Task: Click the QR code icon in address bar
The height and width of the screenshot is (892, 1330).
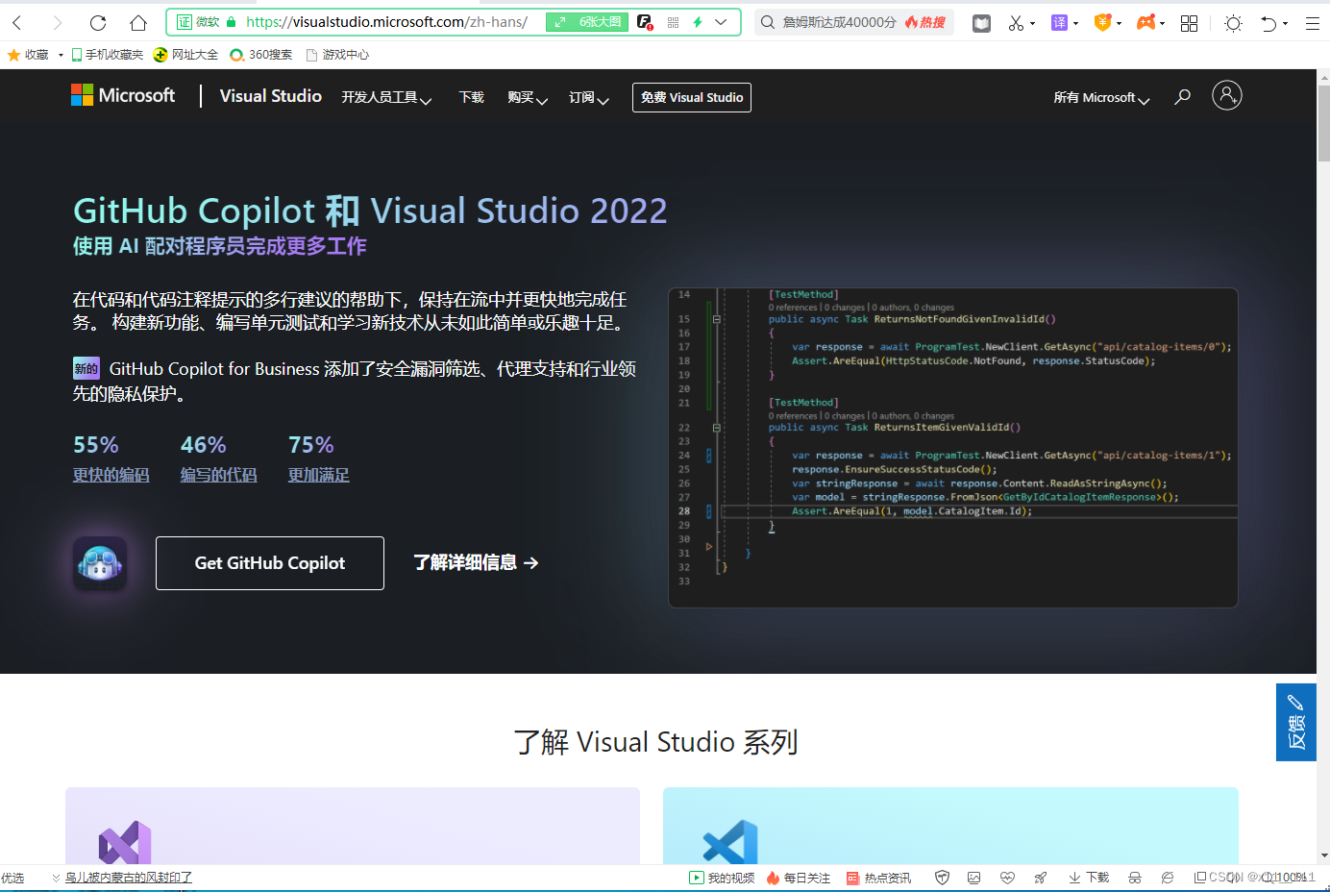Action: point(673,22)
